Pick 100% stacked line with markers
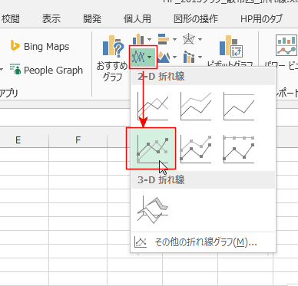This screenshot has height=286, width=298. [239, 150]
